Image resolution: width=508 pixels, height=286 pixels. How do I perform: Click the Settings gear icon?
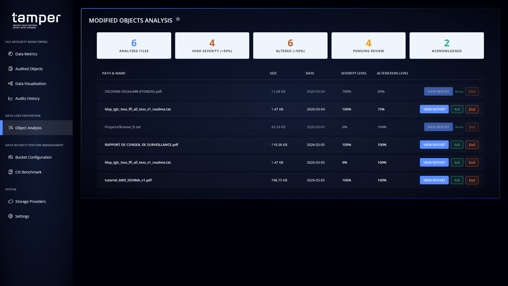click(x=11, y=216)
